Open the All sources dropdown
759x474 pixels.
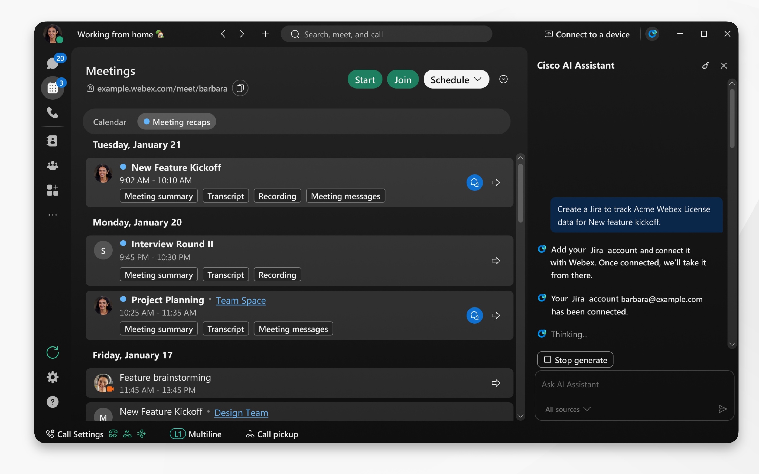coord(567,409)
